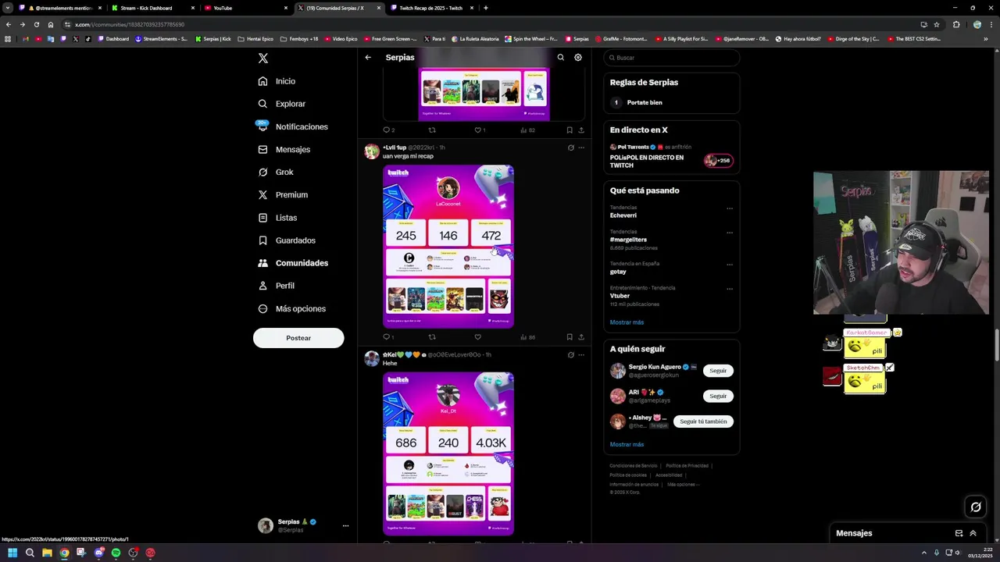Image resolution: width=1000 pixels, height=562 pixels.
Task: Open Grok icon on Kei Hehe post
Action: tap(570, 355)
